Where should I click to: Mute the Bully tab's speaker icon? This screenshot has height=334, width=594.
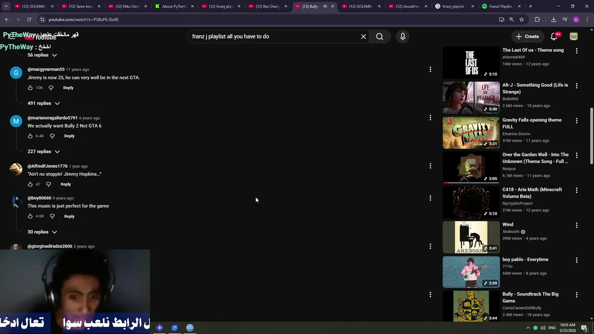pos(325,6)
